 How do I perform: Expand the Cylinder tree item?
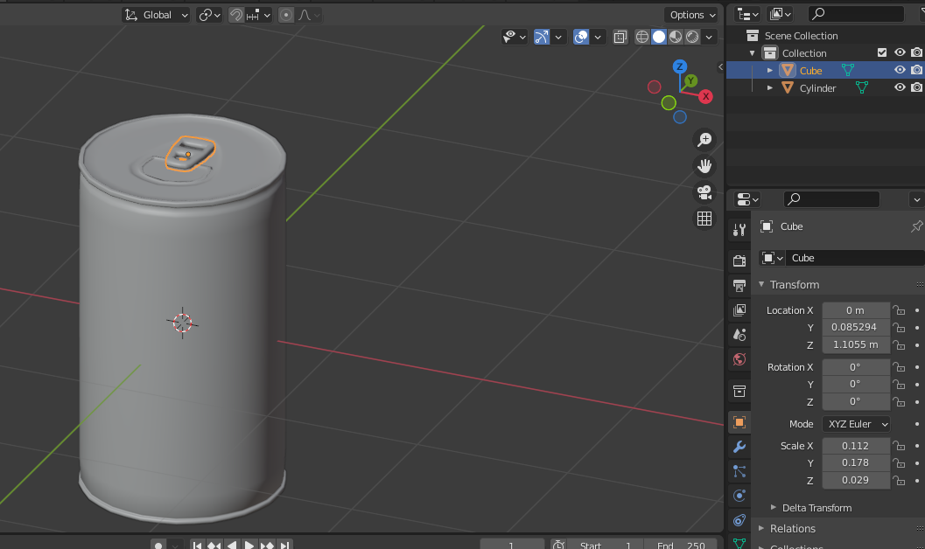point(770,87)
